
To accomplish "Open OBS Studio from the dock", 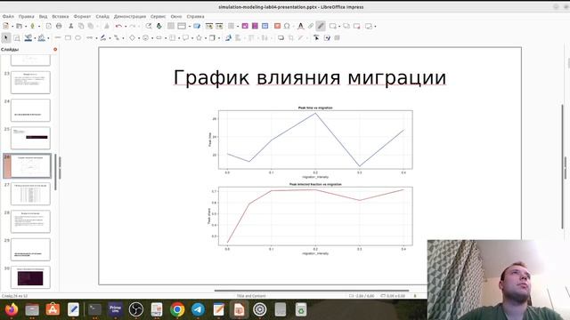I will coord(136,309).
